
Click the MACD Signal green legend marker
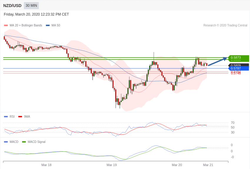click(24, 142)
